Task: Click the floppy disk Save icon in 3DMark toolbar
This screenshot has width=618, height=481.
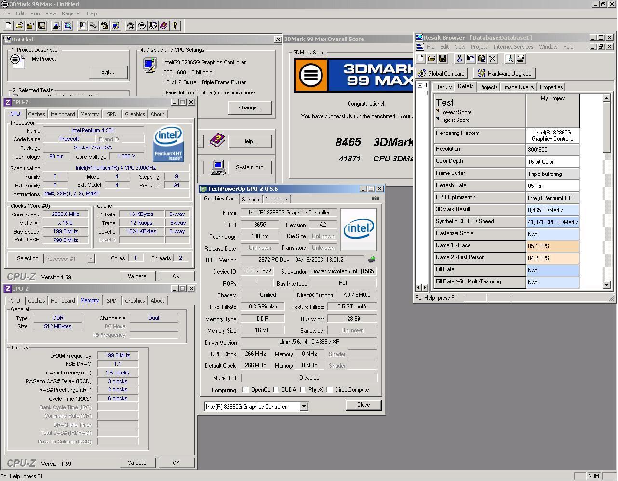Action: pos(41,26)
